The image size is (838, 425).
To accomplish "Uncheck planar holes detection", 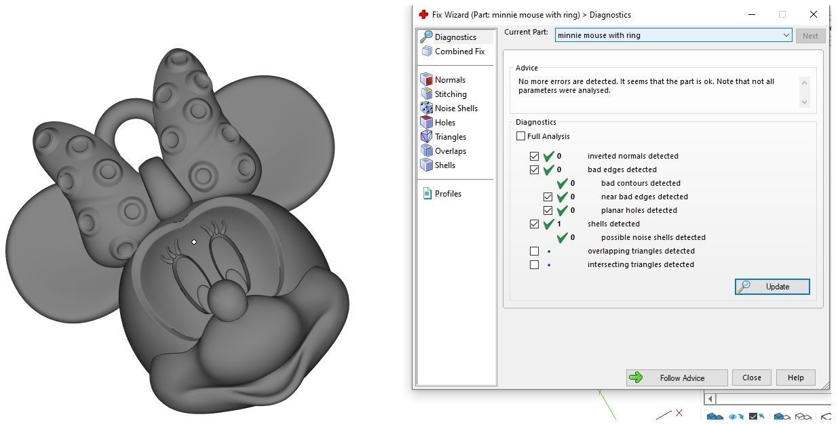I will coord(548,210).
